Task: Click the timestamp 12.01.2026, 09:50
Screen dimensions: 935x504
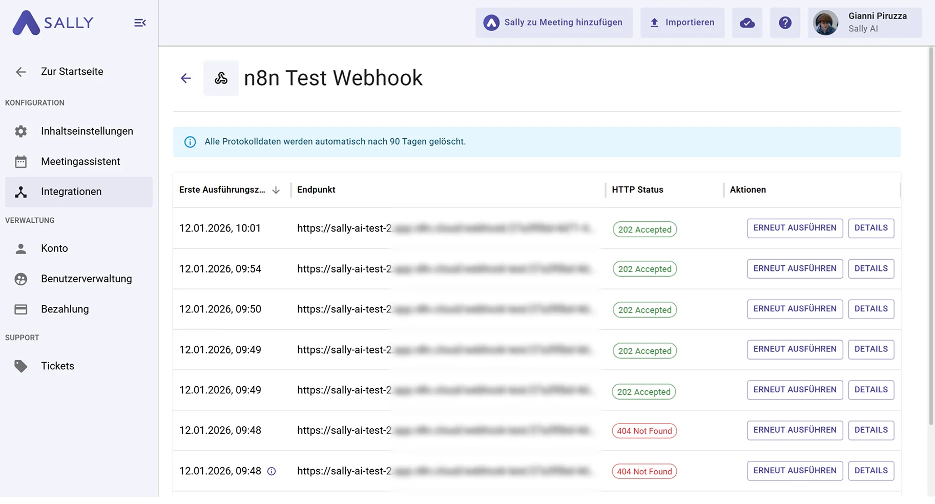Action: 220,309
